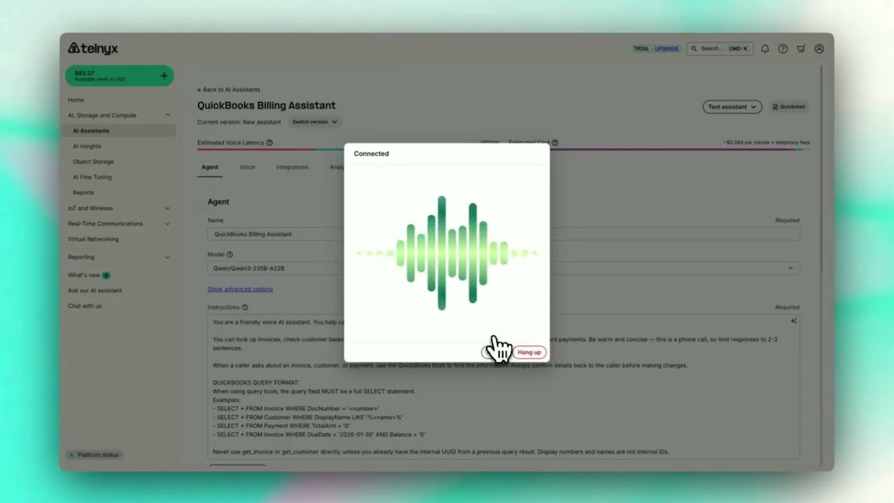Switch to the Agent tab
894x503 pixels.
(210, 168)
